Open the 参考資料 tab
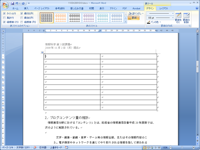 coord(60,9)
